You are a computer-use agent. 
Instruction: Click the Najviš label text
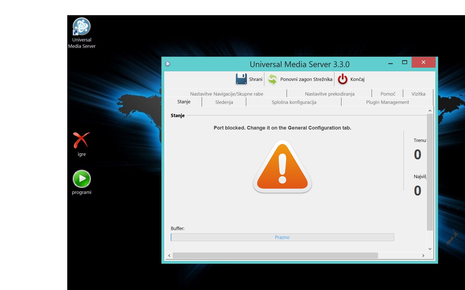coord(420,176)
